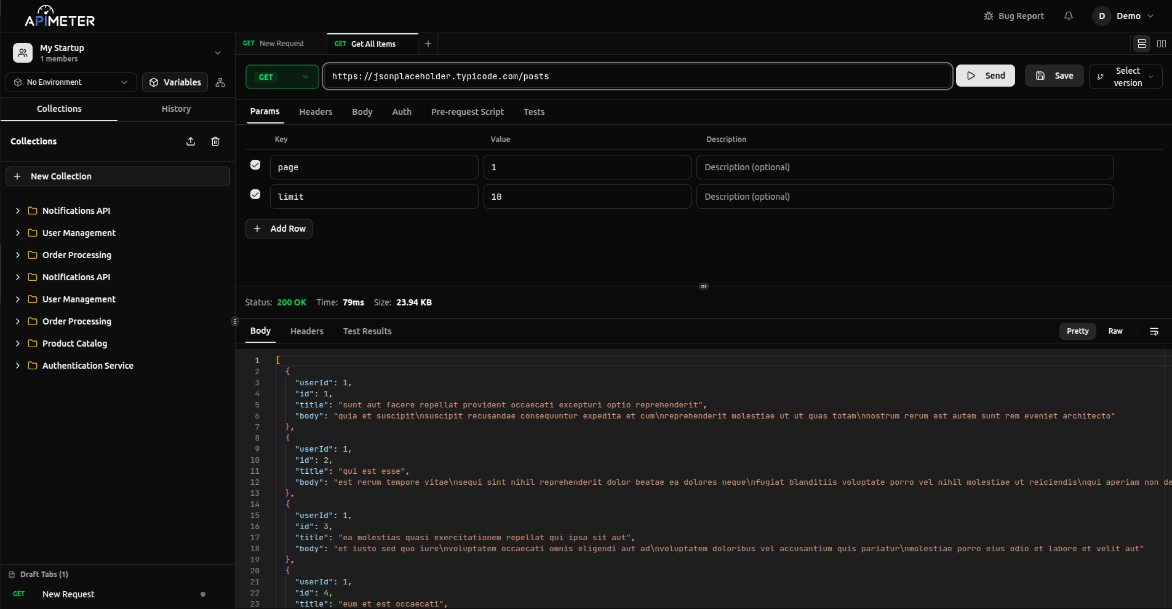Uncheck the limit parameter checkbox
This screenshot has height=609, width=1172.
tap(255, 194)
